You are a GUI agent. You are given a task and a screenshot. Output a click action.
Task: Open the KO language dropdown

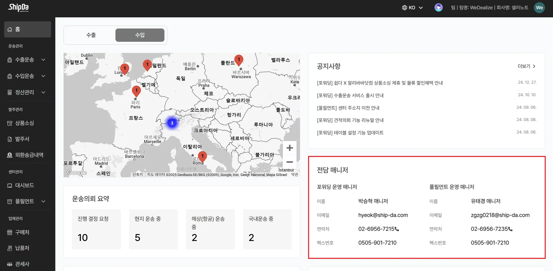click(412, 7)
